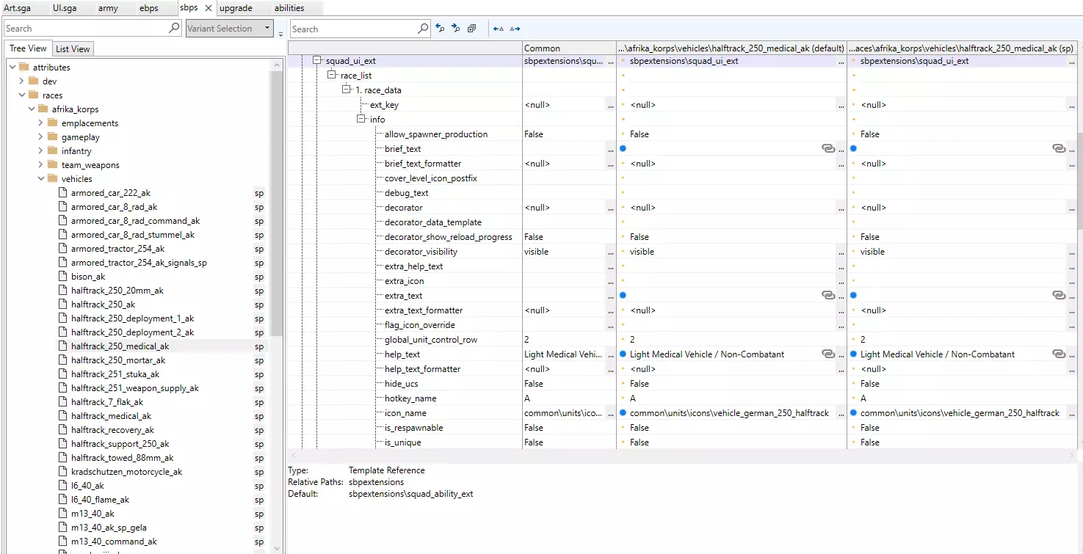Click the previous difference arrow icon

click(x=499, y=29)
